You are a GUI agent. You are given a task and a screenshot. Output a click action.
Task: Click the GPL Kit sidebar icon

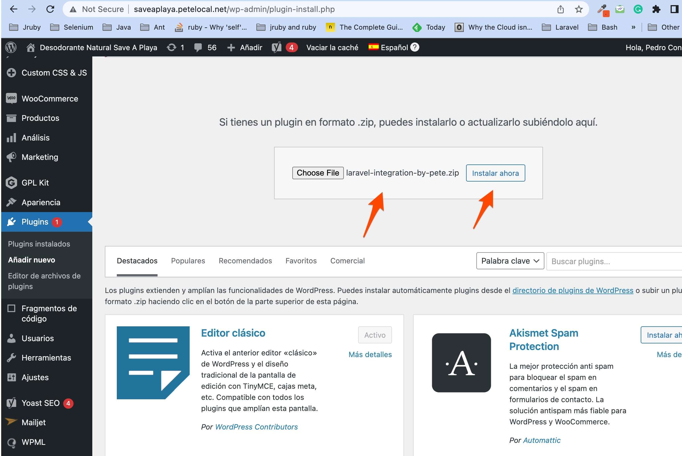(11, 183)
